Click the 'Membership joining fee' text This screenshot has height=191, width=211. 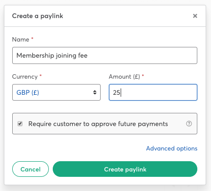click(52, 56)
